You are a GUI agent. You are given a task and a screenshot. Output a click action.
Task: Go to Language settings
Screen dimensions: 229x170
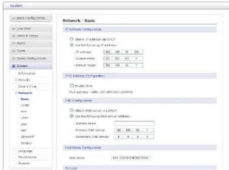click(25, 151)
